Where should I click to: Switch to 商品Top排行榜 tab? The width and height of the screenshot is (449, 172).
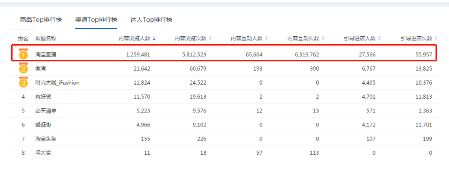pos(41,20)
